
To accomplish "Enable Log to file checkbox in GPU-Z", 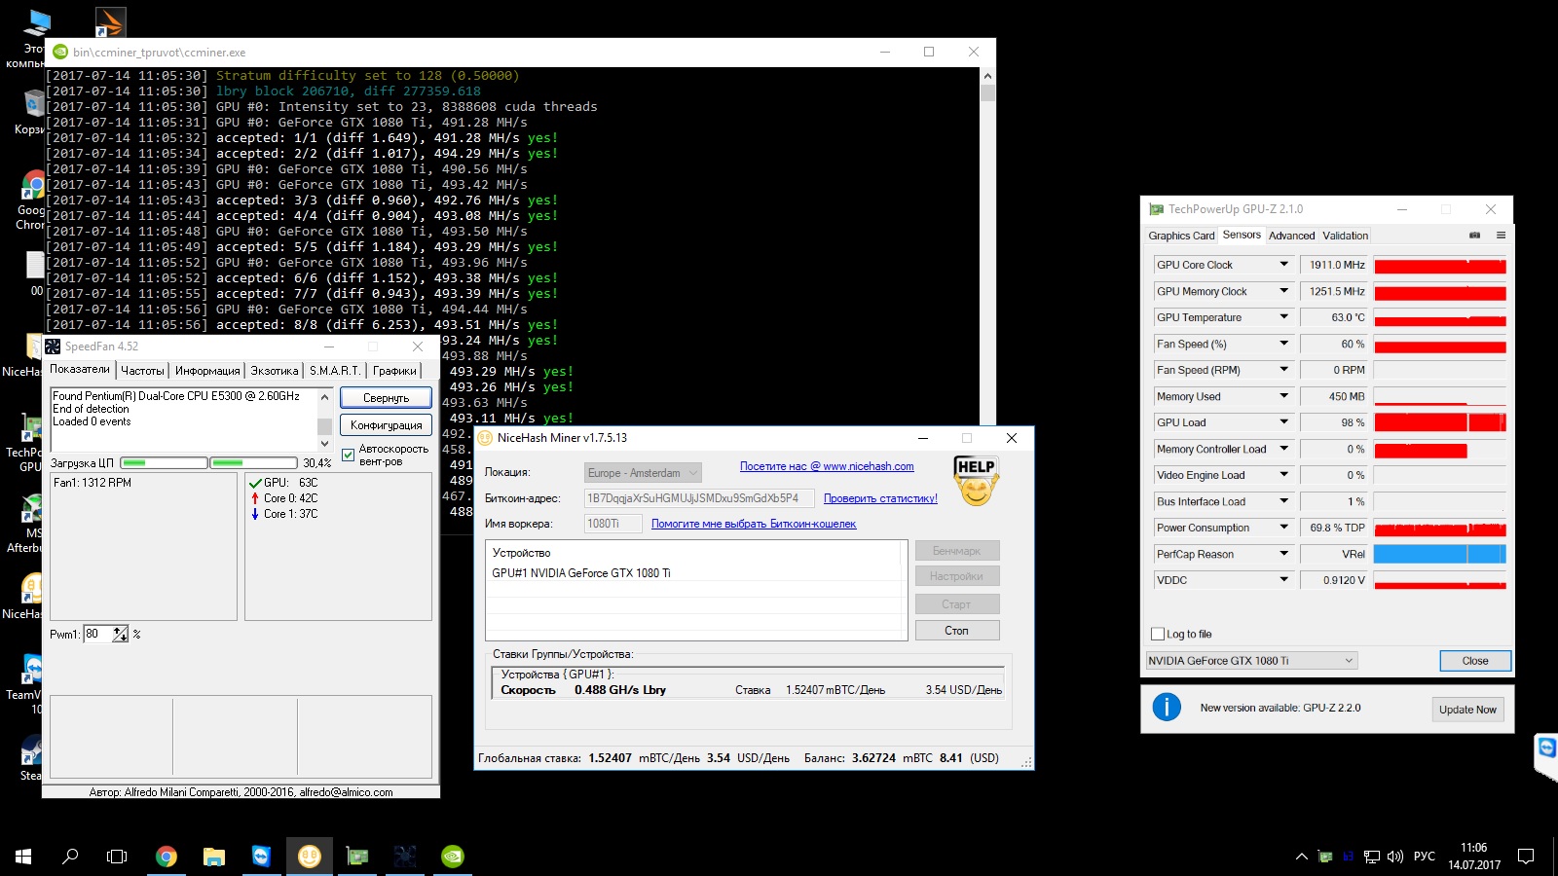I will 1158,634.
